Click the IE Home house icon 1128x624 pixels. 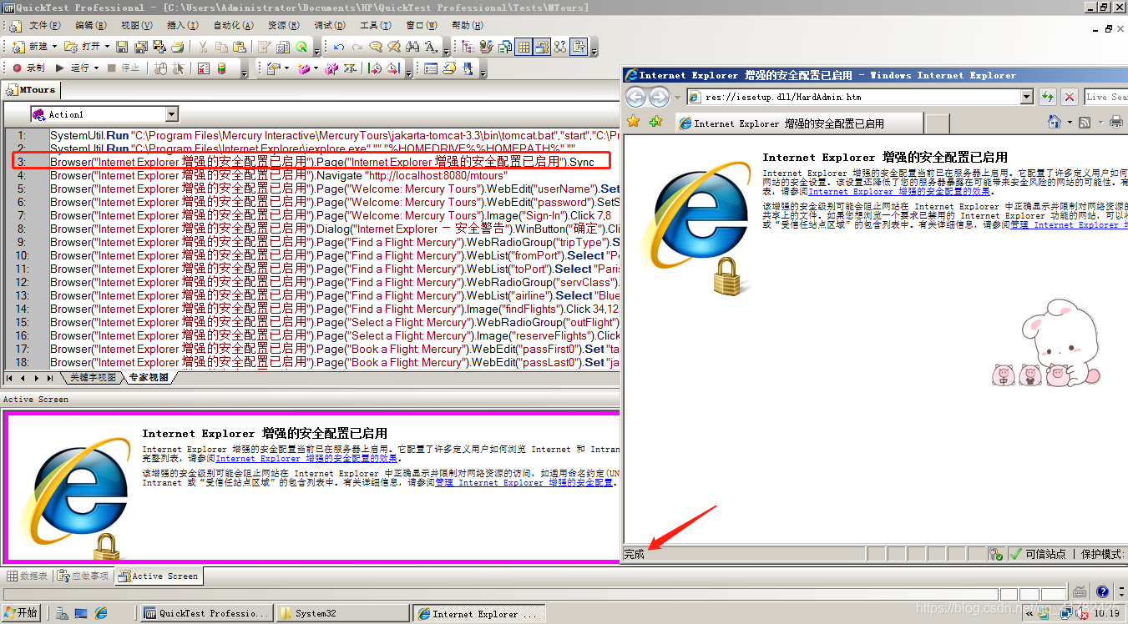tap(1055, 122)
